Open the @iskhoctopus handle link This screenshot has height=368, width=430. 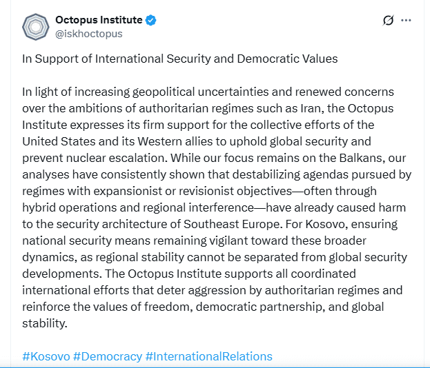pyautogui.click(x=88, y=33)
